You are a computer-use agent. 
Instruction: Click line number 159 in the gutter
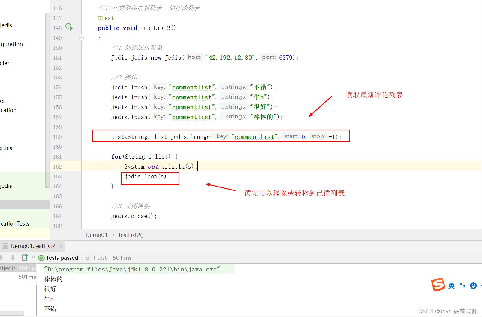click(57, 137)
